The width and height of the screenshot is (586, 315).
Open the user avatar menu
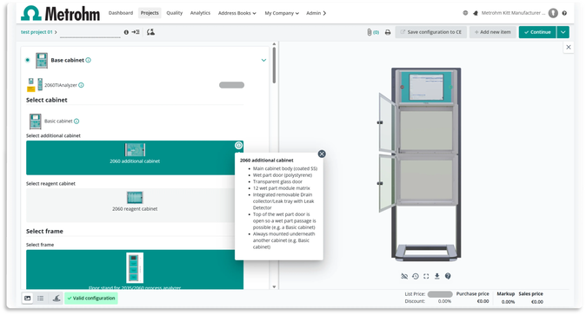pyautogui.click(x=553, y=13)
